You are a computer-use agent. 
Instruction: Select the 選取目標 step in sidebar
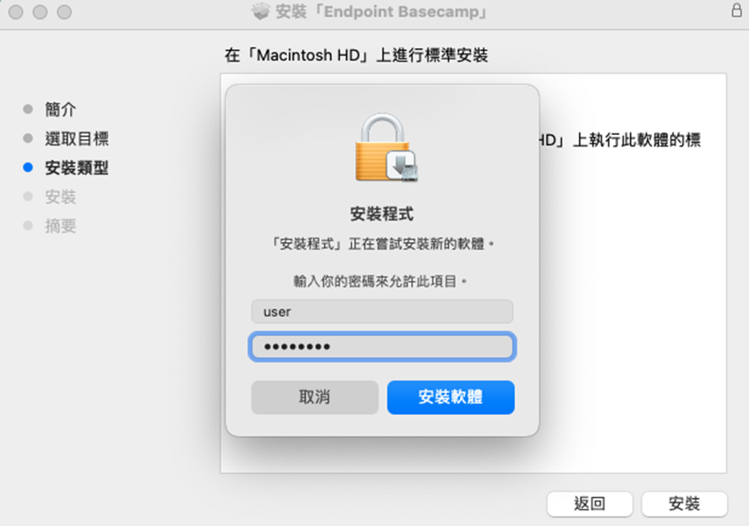click(x=77, y=138)
